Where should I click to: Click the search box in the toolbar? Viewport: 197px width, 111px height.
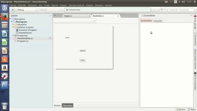pos(177,10)
